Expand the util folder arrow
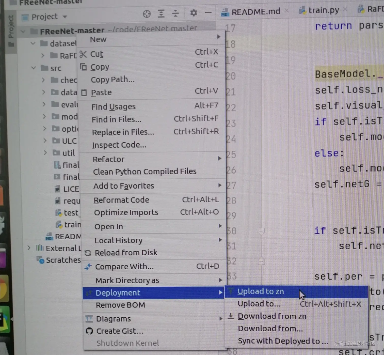 (x=45, y=152)
